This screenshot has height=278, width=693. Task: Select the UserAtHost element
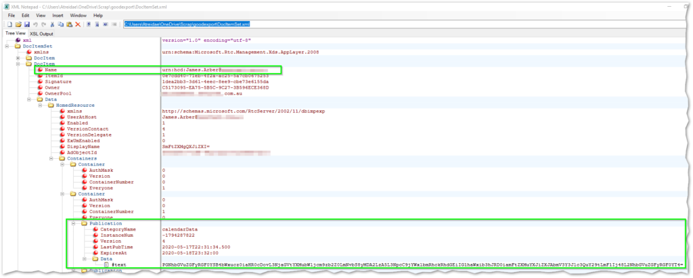(x=81, y=117)
